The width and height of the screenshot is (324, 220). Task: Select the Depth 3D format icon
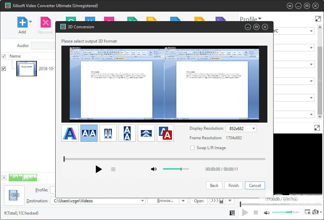(x=165, y=133)
